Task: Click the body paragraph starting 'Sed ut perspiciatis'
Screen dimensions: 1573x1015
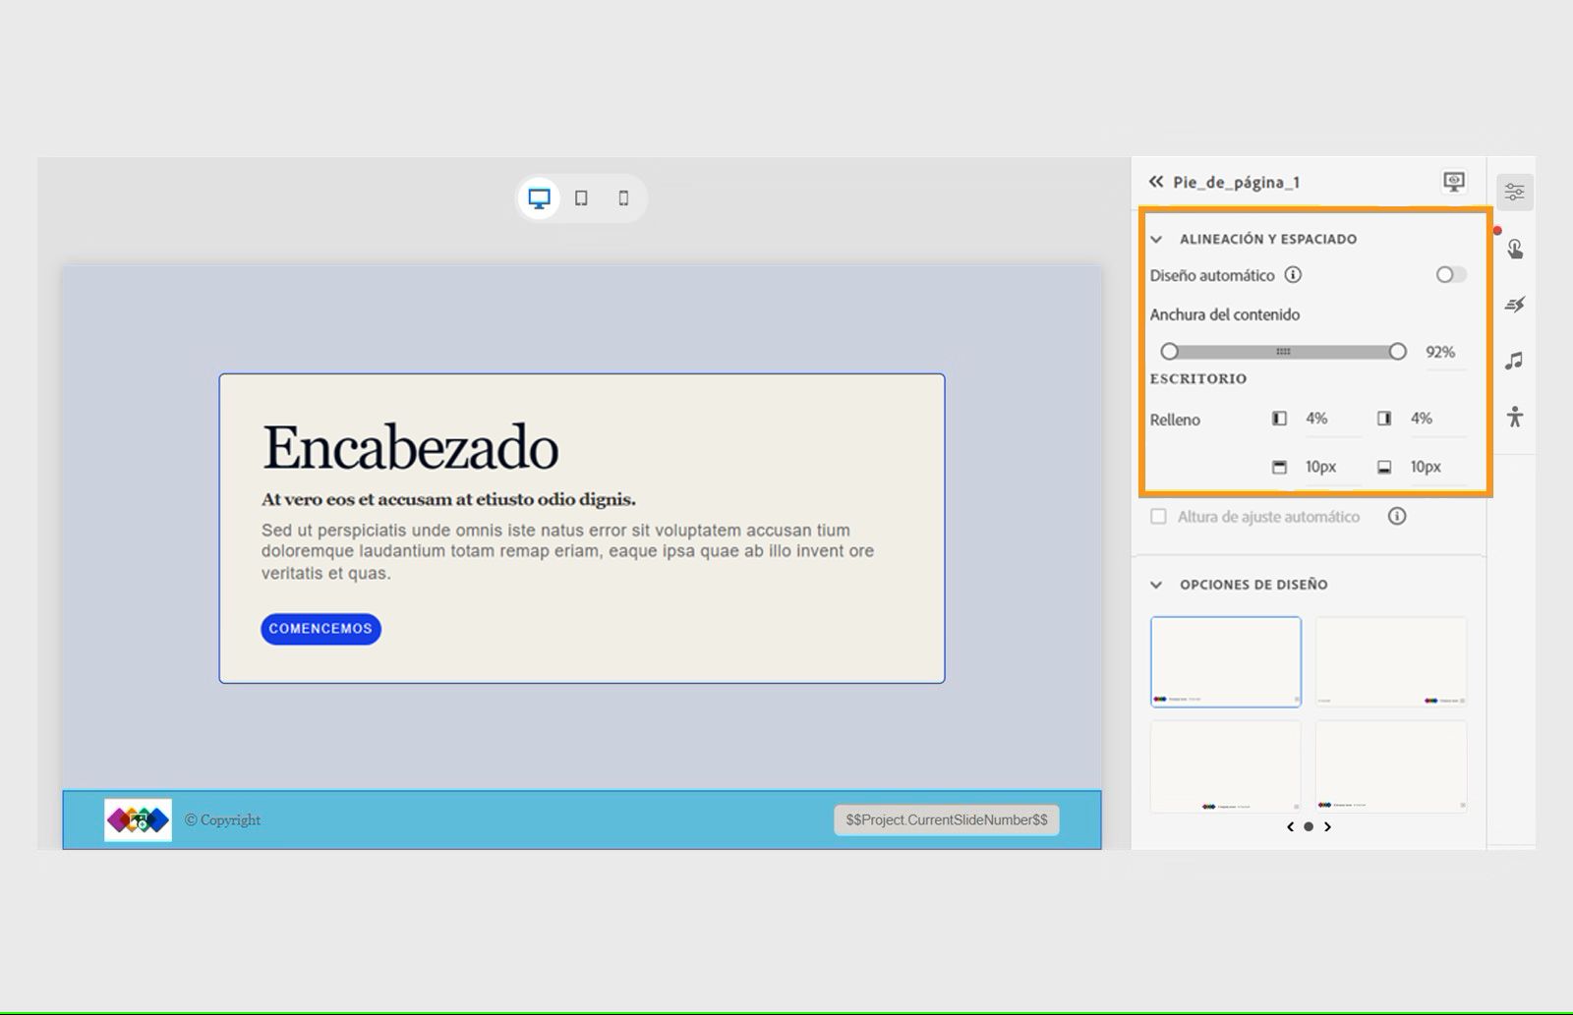Action: tap(568, 551)
